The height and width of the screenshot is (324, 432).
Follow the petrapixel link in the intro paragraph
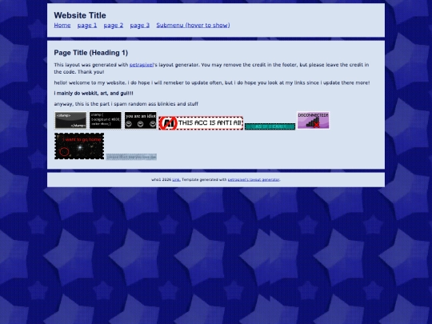(142, 65)
